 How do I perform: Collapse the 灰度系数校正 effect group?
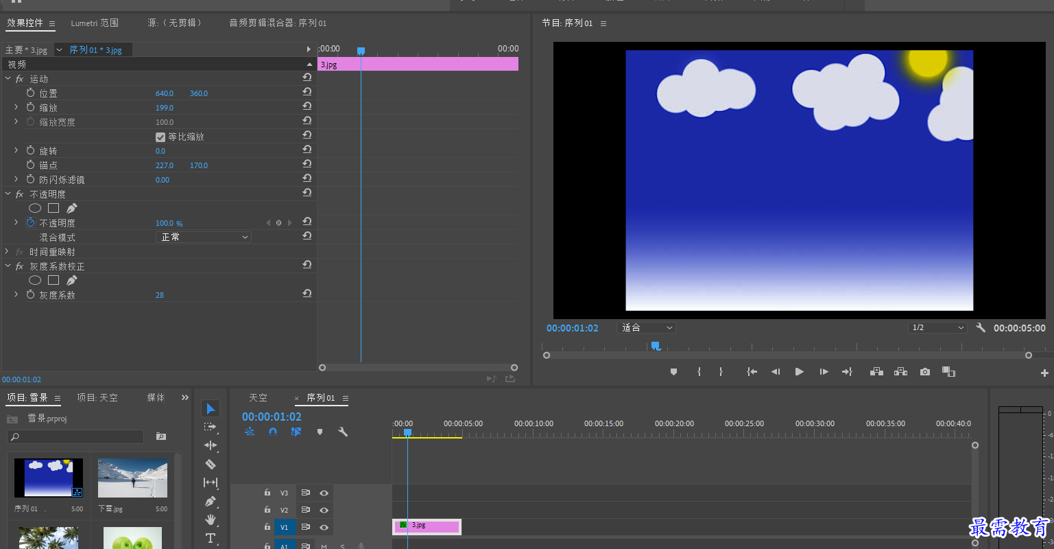[8, 266]
